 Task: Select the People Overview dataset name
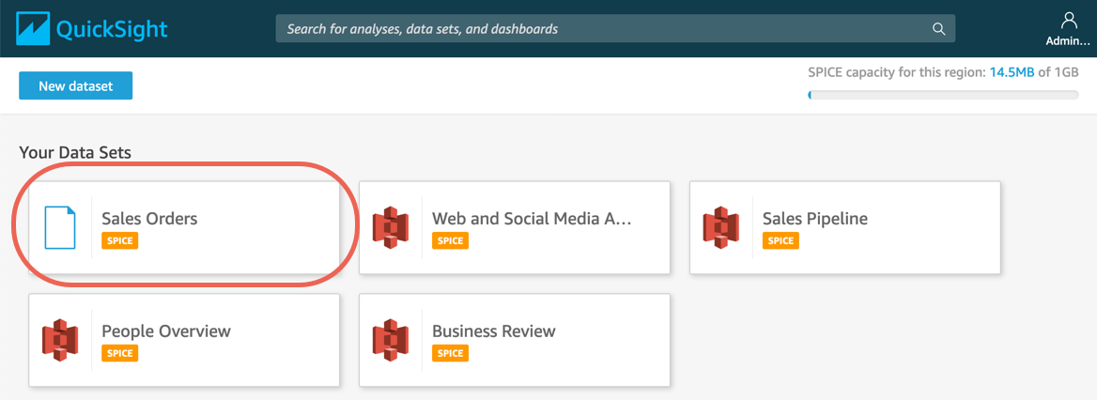[165, 331]
